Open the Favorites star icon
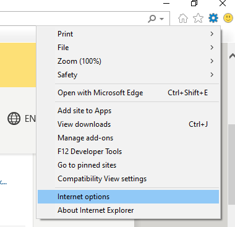The image size is (235, 227). 198,18
